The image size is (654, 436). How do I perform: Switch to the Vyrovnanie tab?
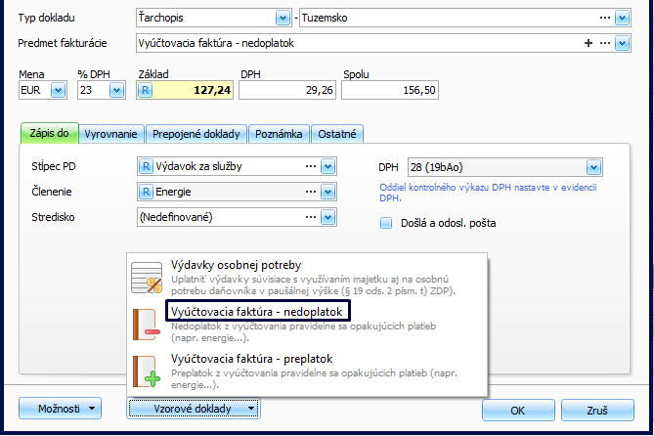pos(112,134)
